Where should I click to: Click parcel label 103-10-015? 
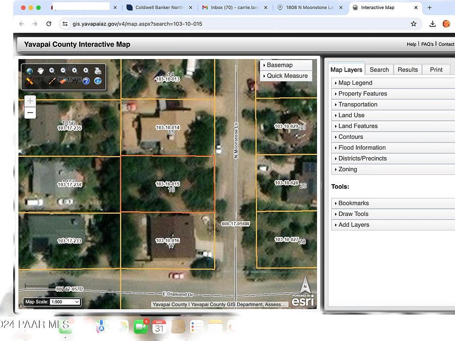point(168,184)
